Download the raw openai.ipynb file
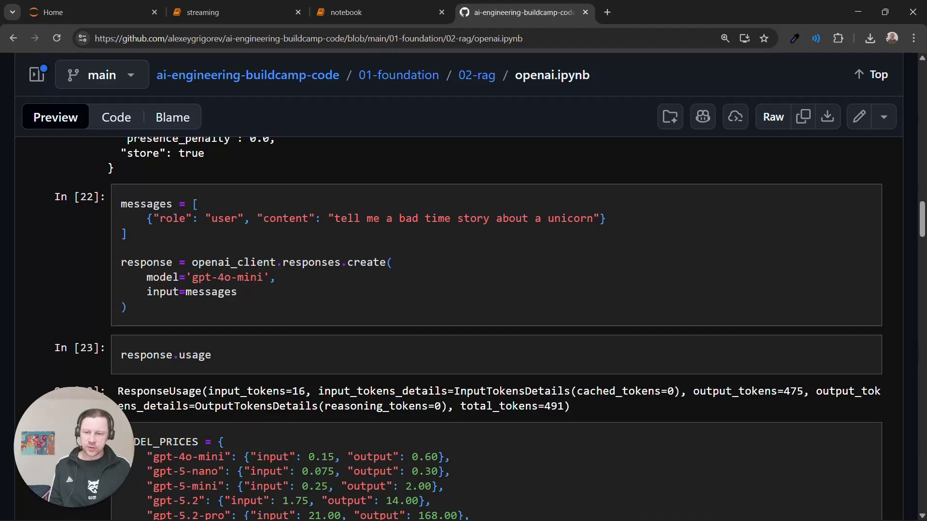Viewport: 927px width, 521px height. pyautogui.click(x=828, y=117)
